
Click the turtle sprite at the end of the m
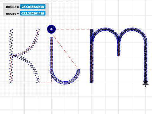click(146, 84)
